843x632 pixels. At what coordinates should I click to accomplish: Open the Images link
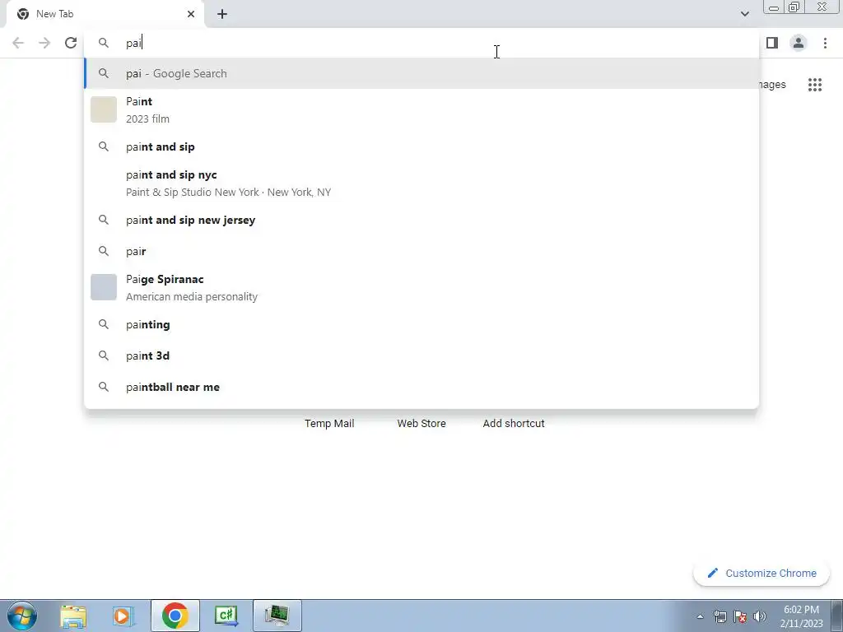click(773, 85)
